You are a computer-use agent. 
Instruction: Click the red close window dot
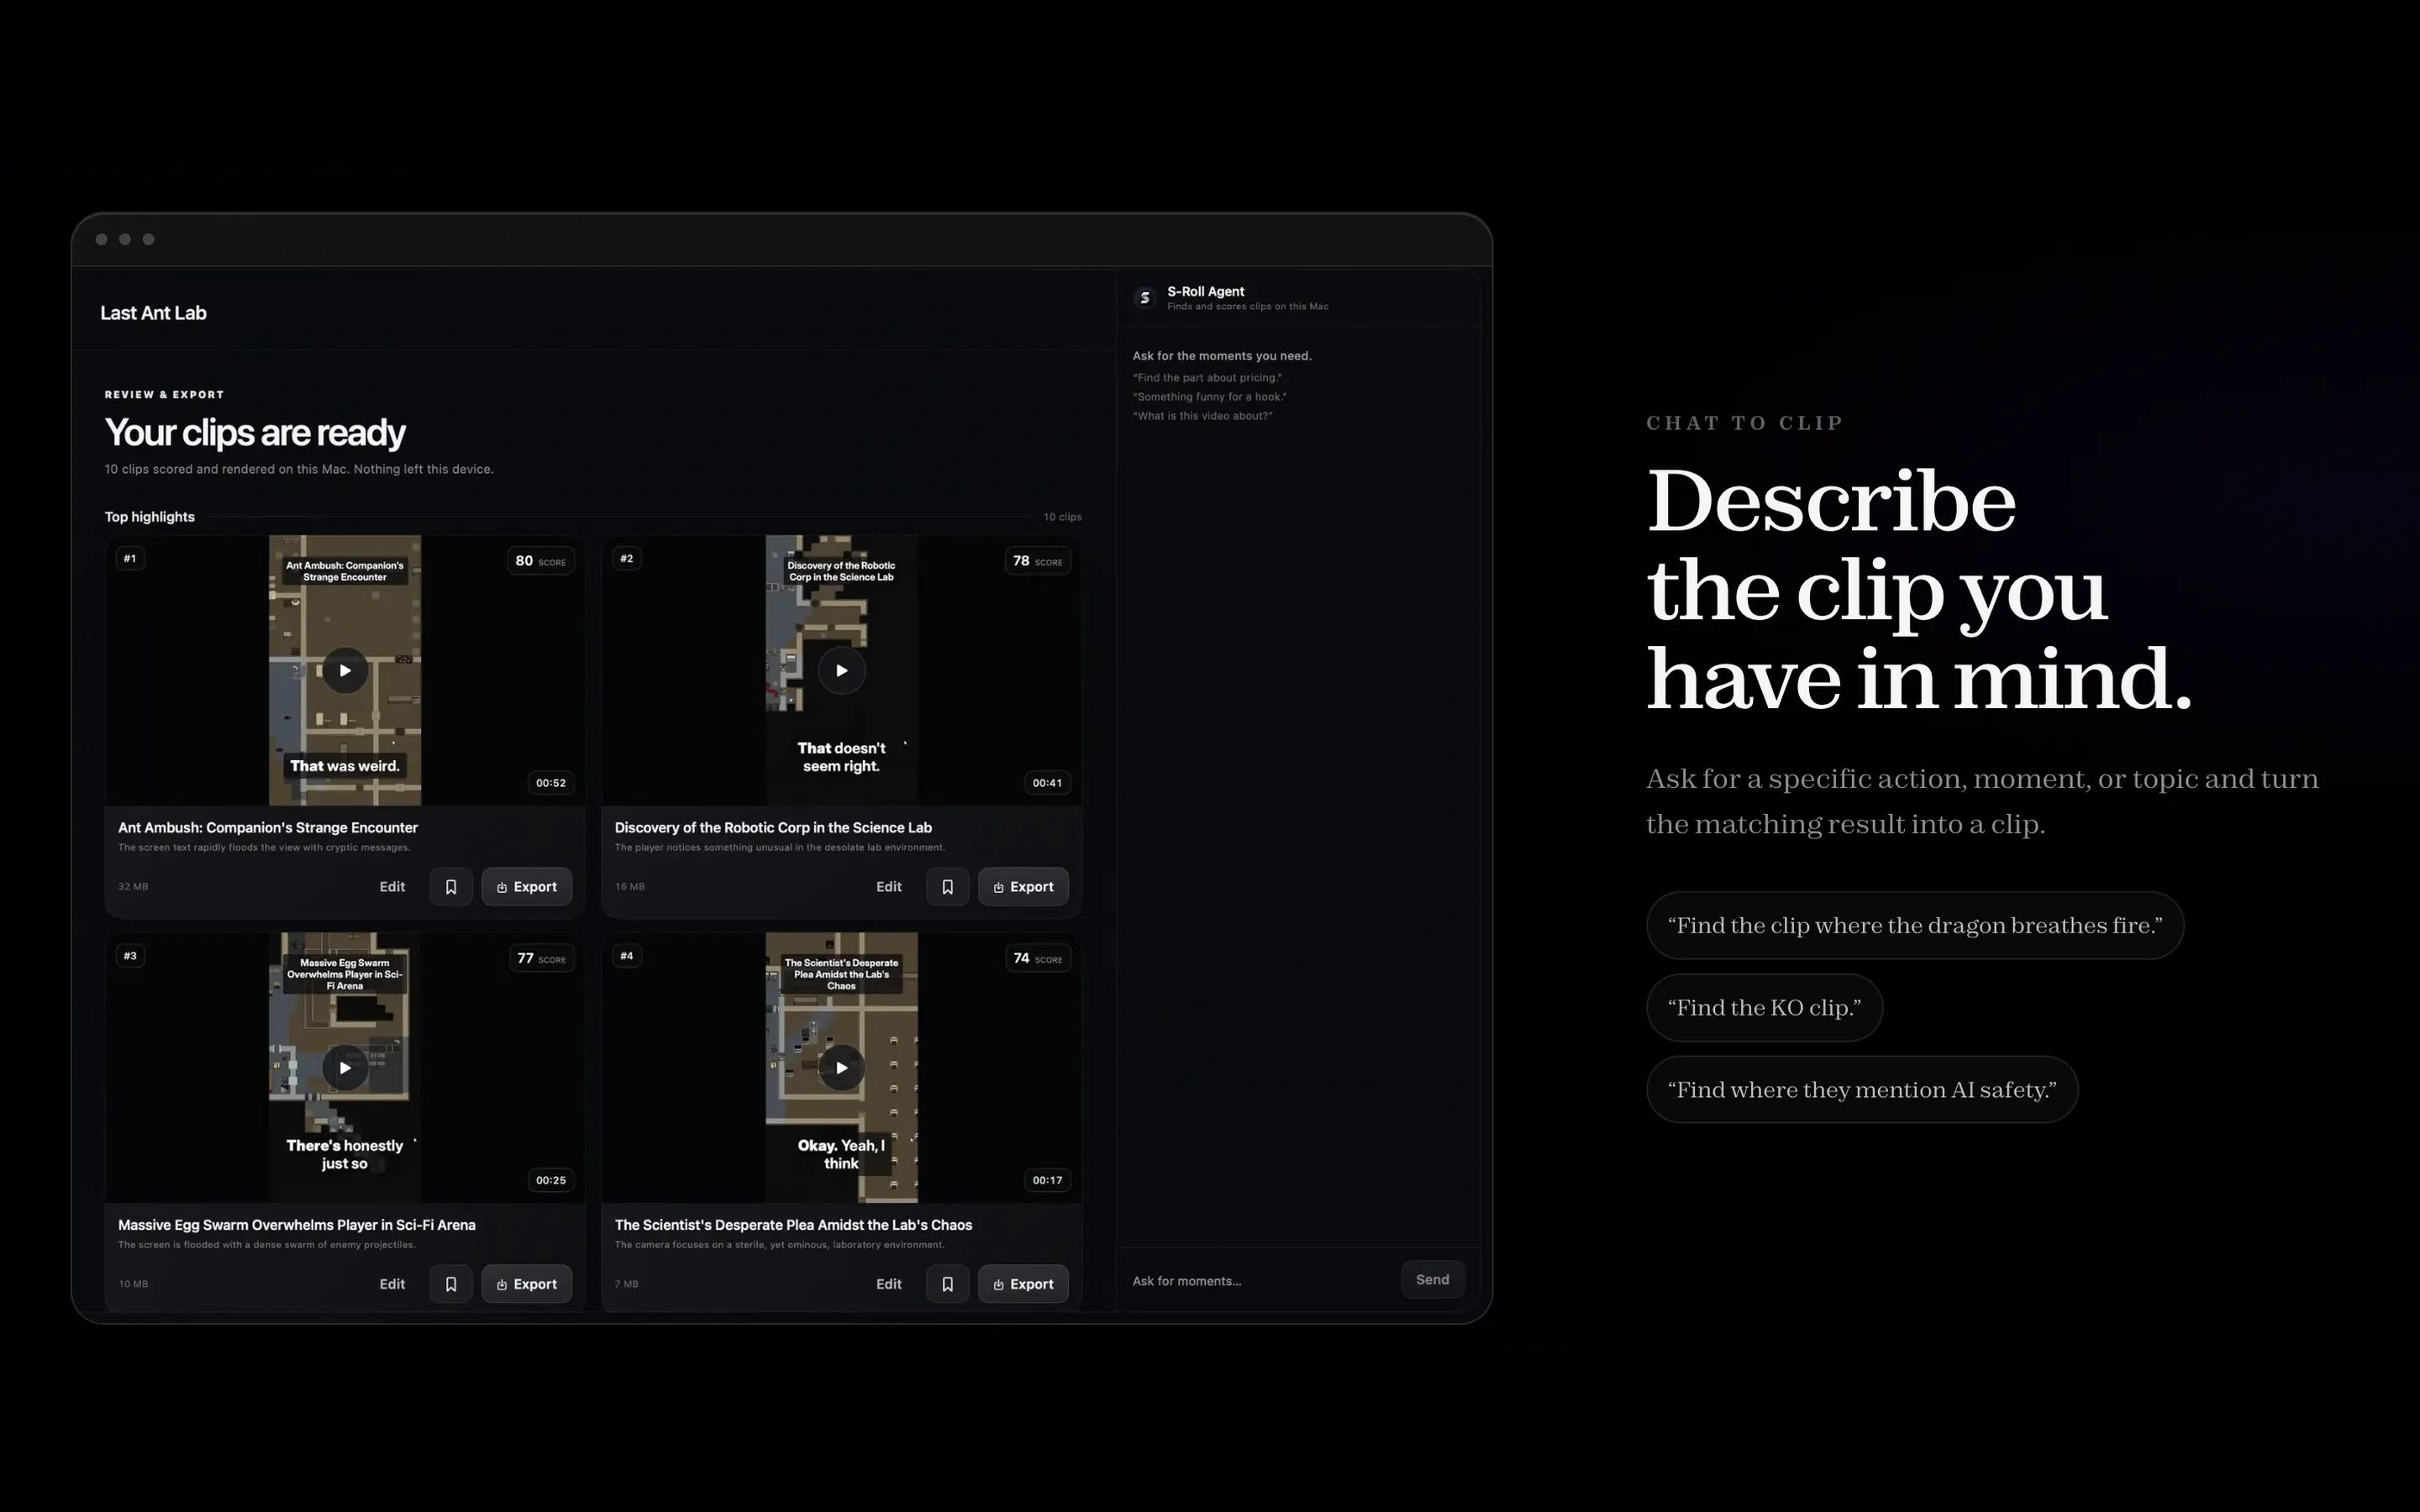101,239
